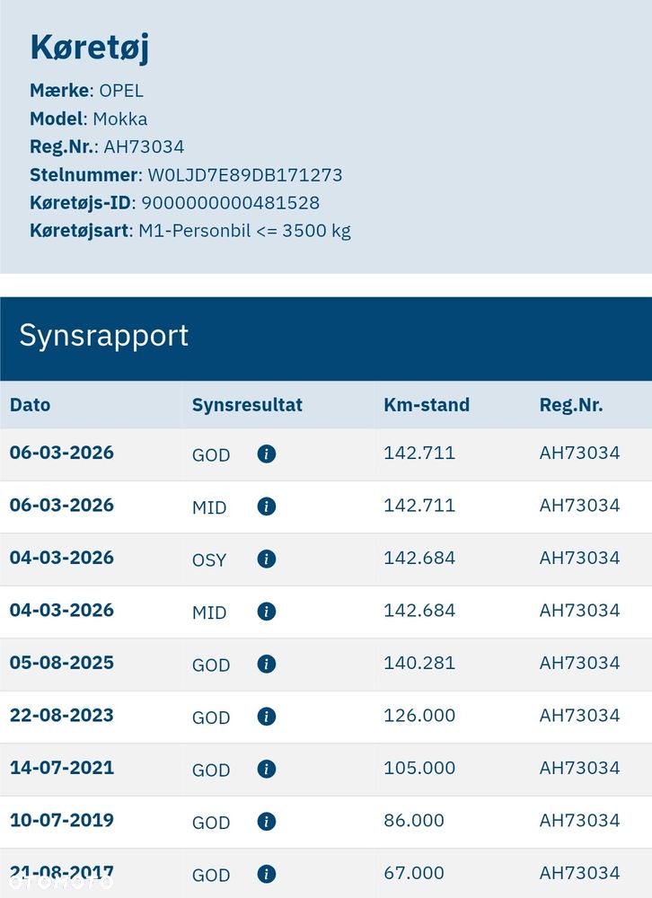Screen dimensions: 652x898
Task: Click the Køretøj heading
Action: tap(90, 47)
